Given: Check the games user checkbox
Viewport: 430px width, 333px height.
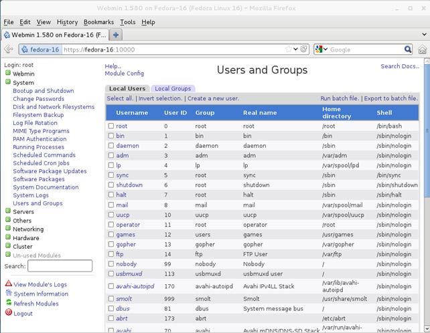Looking at the screenshot, I should 111,235.
